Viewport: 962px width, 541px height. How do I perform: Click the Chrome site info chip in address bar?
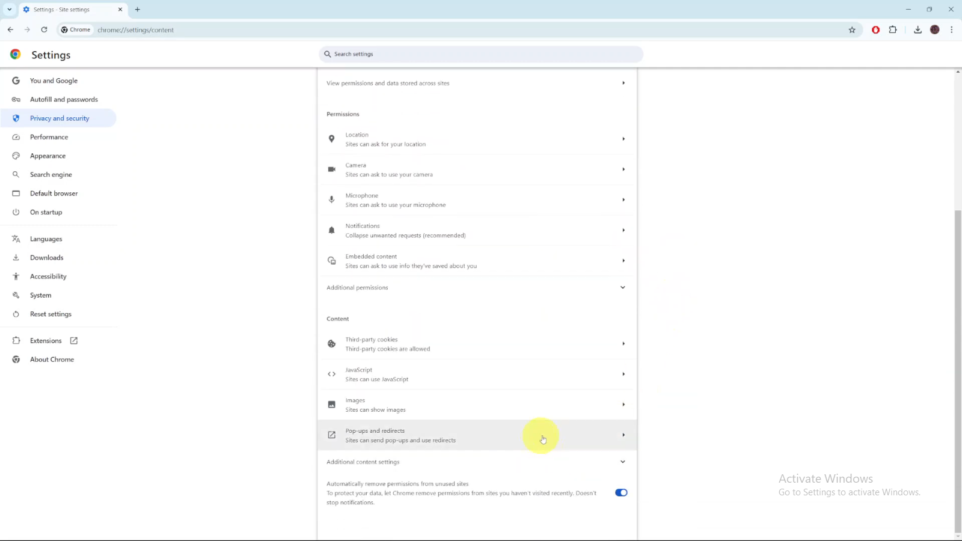tap(76, 29)
